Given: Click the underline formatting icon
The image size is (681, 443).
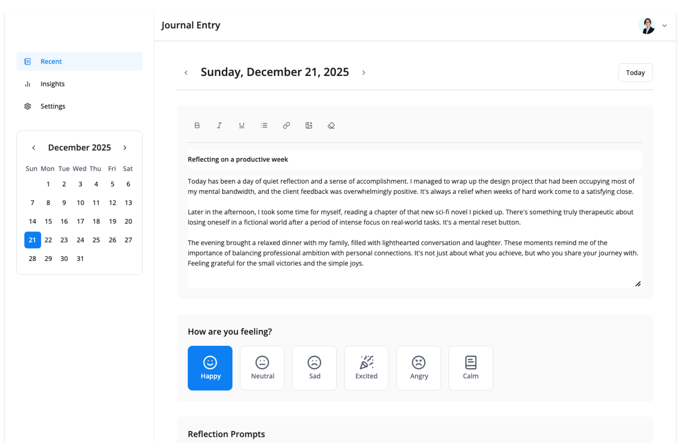Looking at the screenshot, I should (242, 125).
